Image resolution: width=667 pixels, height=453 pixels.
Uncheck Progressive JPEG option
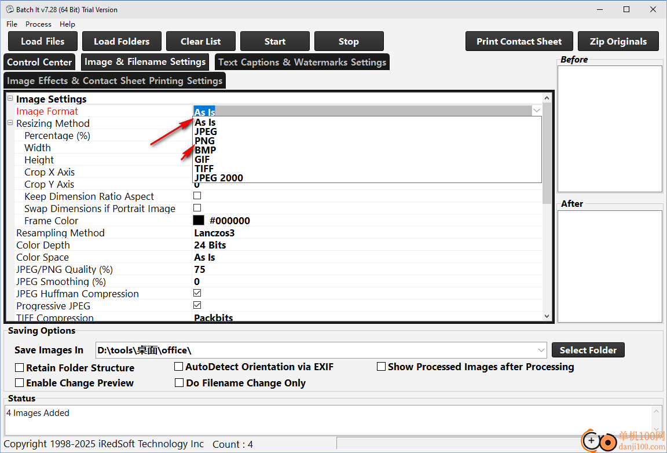[x=197, y=305]
